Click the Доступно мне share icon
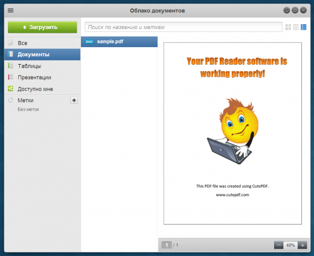 pyautogui.click(x=10, y=89)
